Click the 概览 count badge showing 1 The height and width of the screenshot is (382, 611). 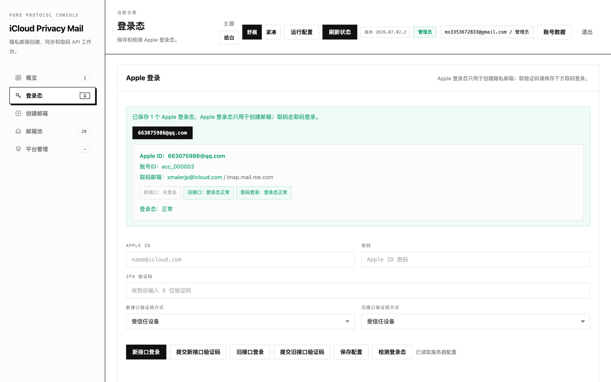click(x=85, y=78)
